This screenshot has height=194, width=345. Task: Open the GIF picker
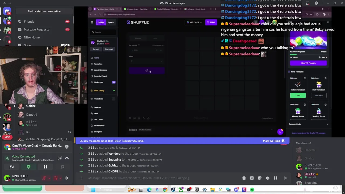point(252,178)
